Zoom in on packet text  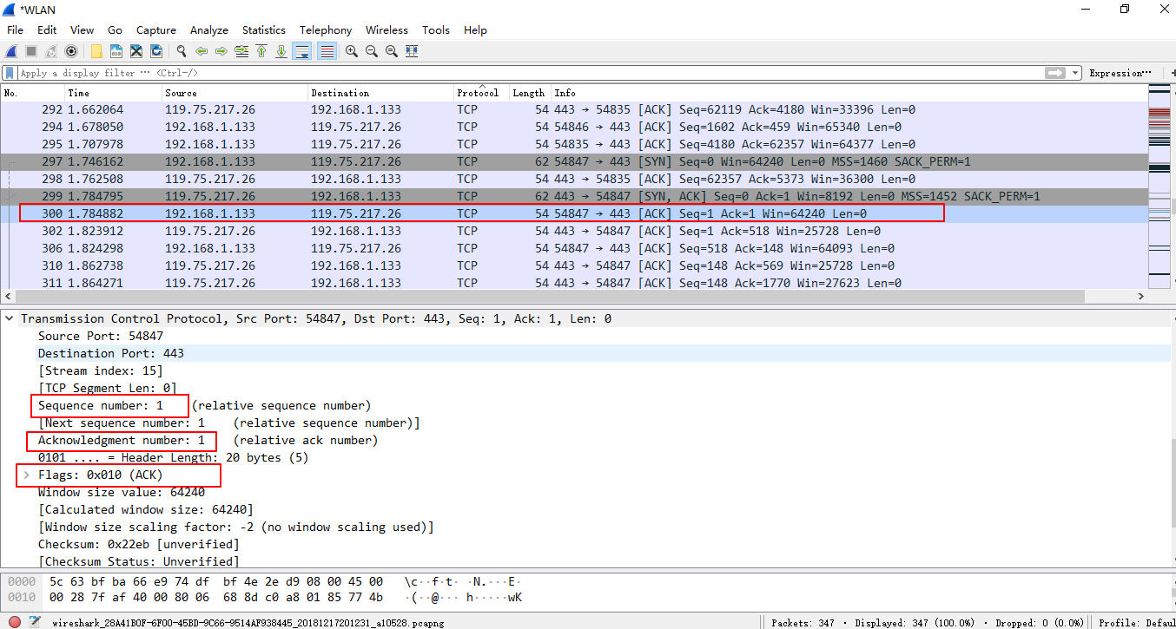352,51
